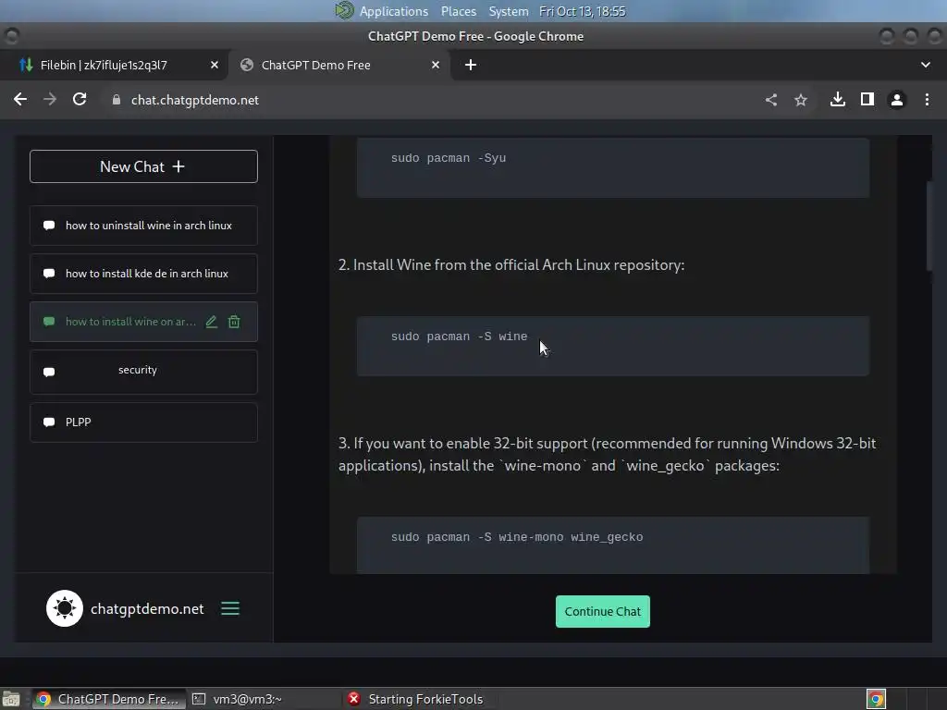
Task: Click the lock icon in the address bar
Action: pos(117,100)
